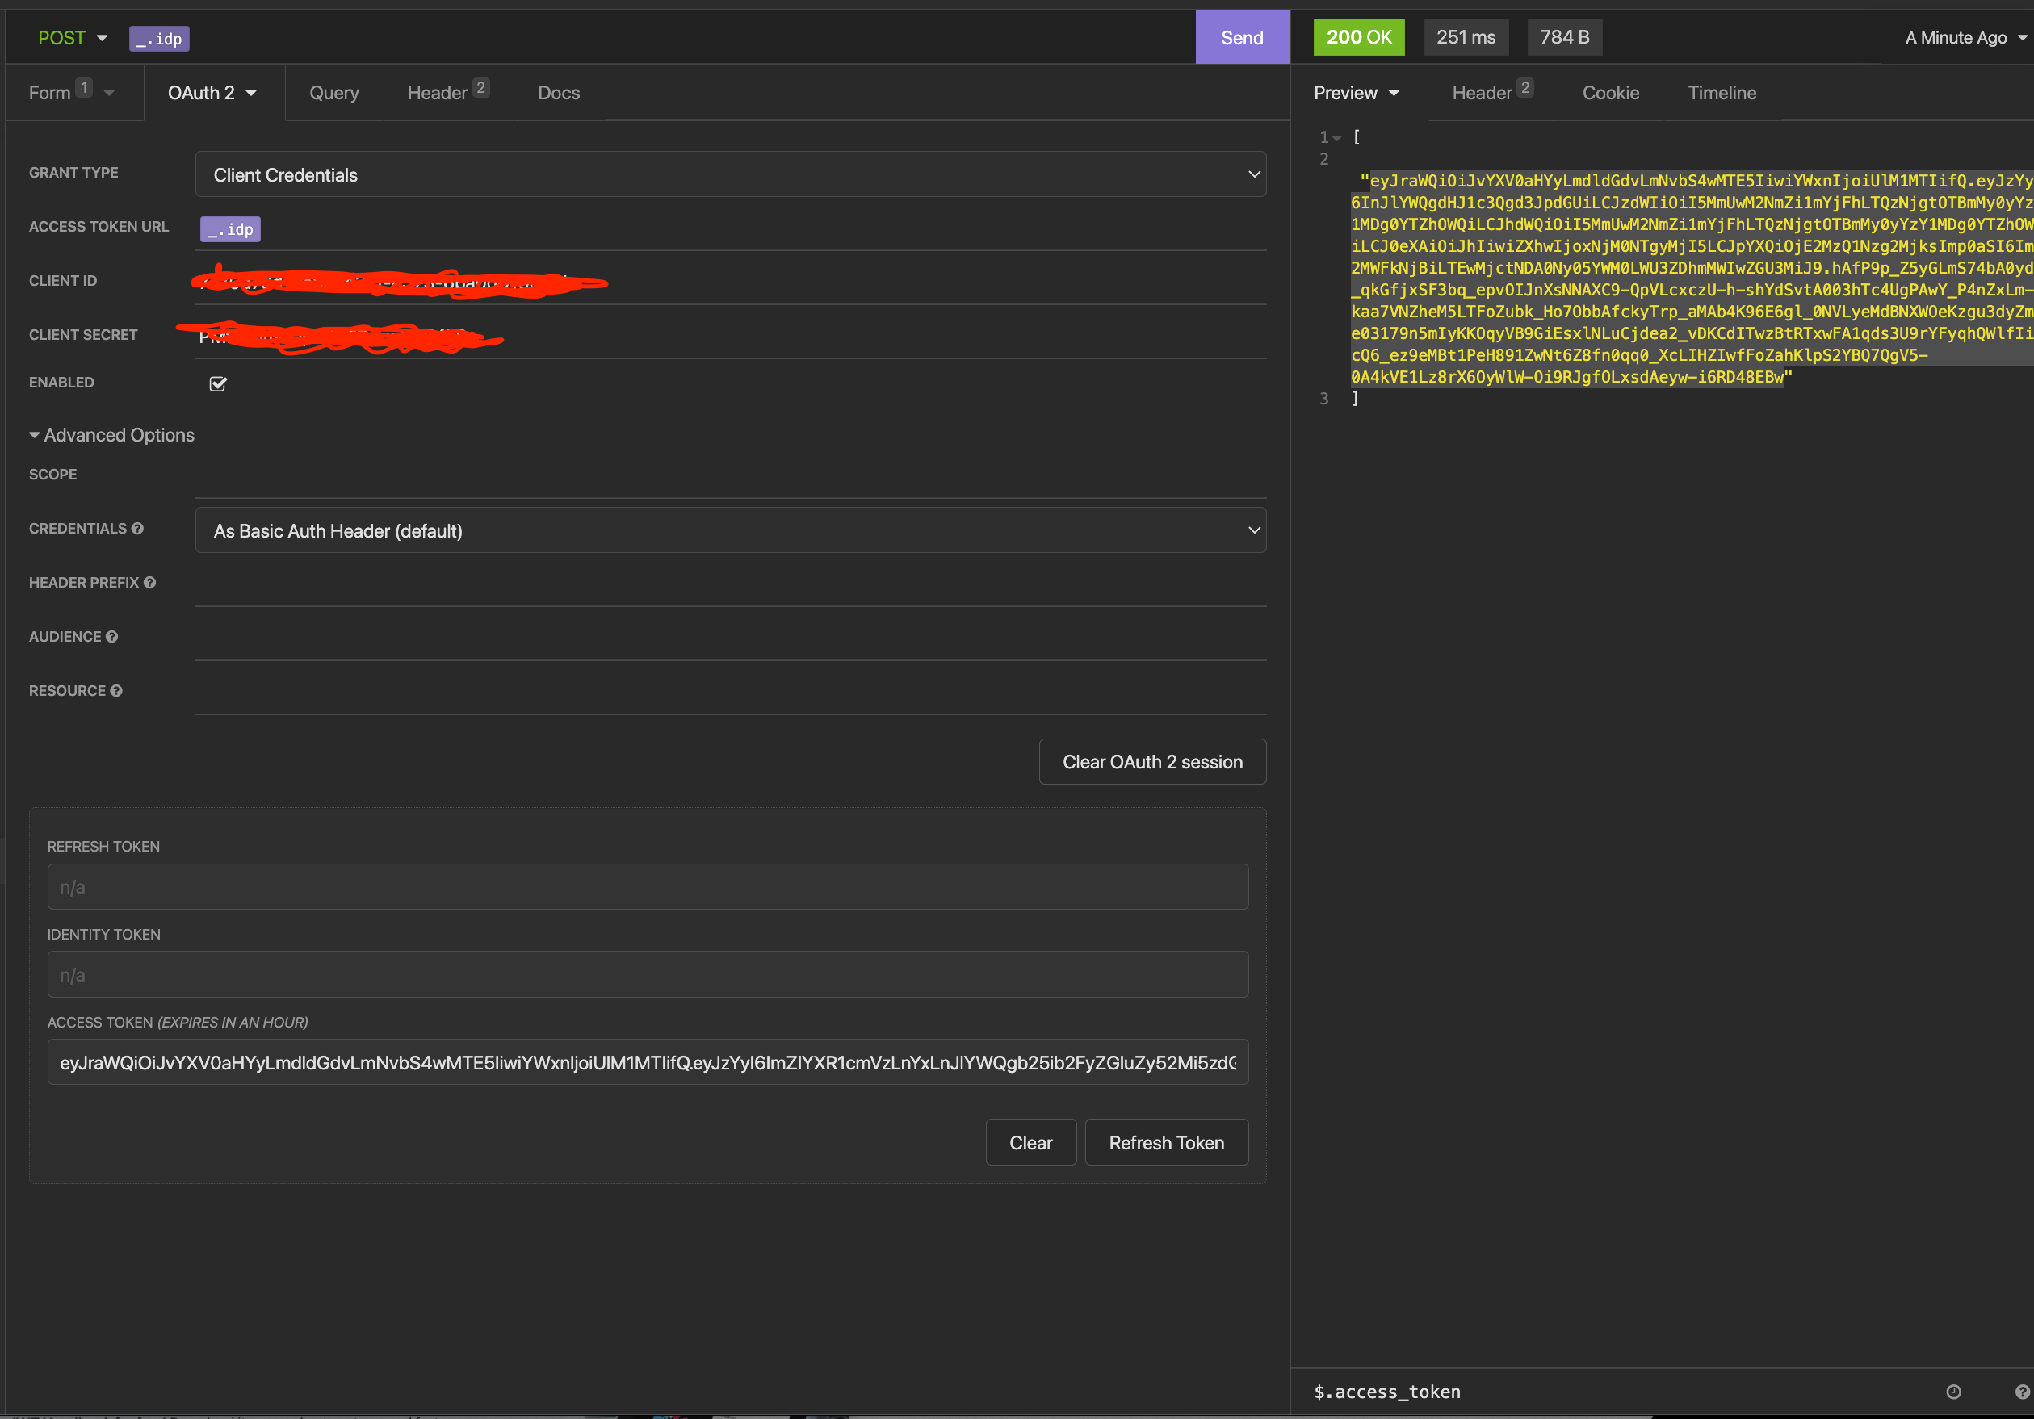Click the Clear OAuth 2 session button
Screen dimensions: 2034x1419
tap(1151, 761)
